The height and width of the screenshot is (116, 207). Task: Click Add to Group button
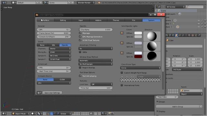coord(178,107)
